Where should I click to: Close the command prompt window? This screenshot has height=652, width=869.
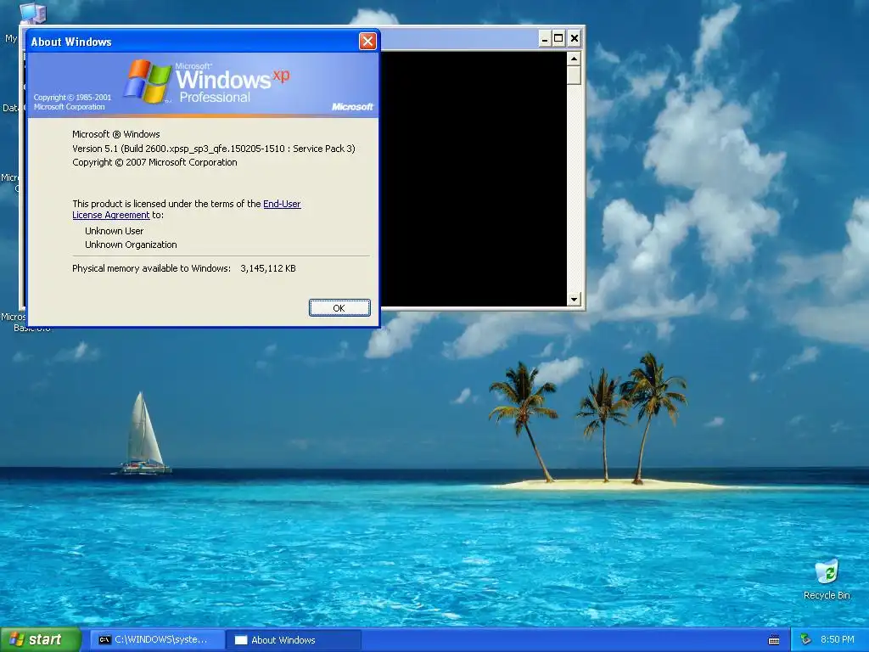coord(575,38)
